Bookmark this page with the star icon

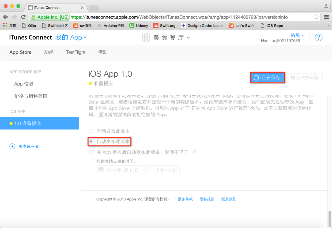click(x=316, y=17)
